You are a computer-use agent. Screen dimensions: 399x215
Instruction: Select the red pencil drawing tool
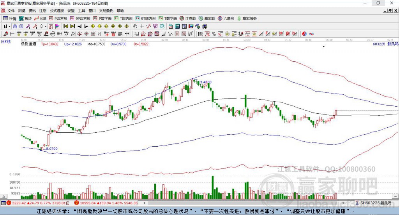coord(5,34)
